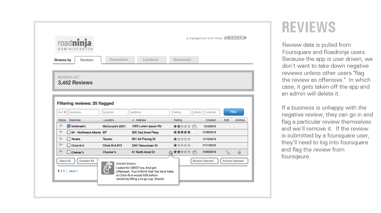Viewport: 381px width, 213px height.
Task: Set a two-star rating on McDonald's review
Action: (179, 126)
